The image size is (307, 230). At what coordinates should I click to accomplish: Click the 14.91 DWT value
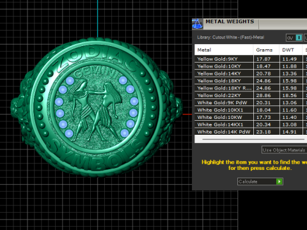point(290,132)
